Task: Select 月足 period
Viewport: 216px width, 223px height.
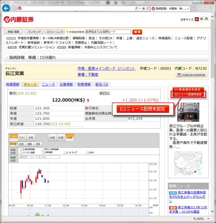Action: coord(38,144)
